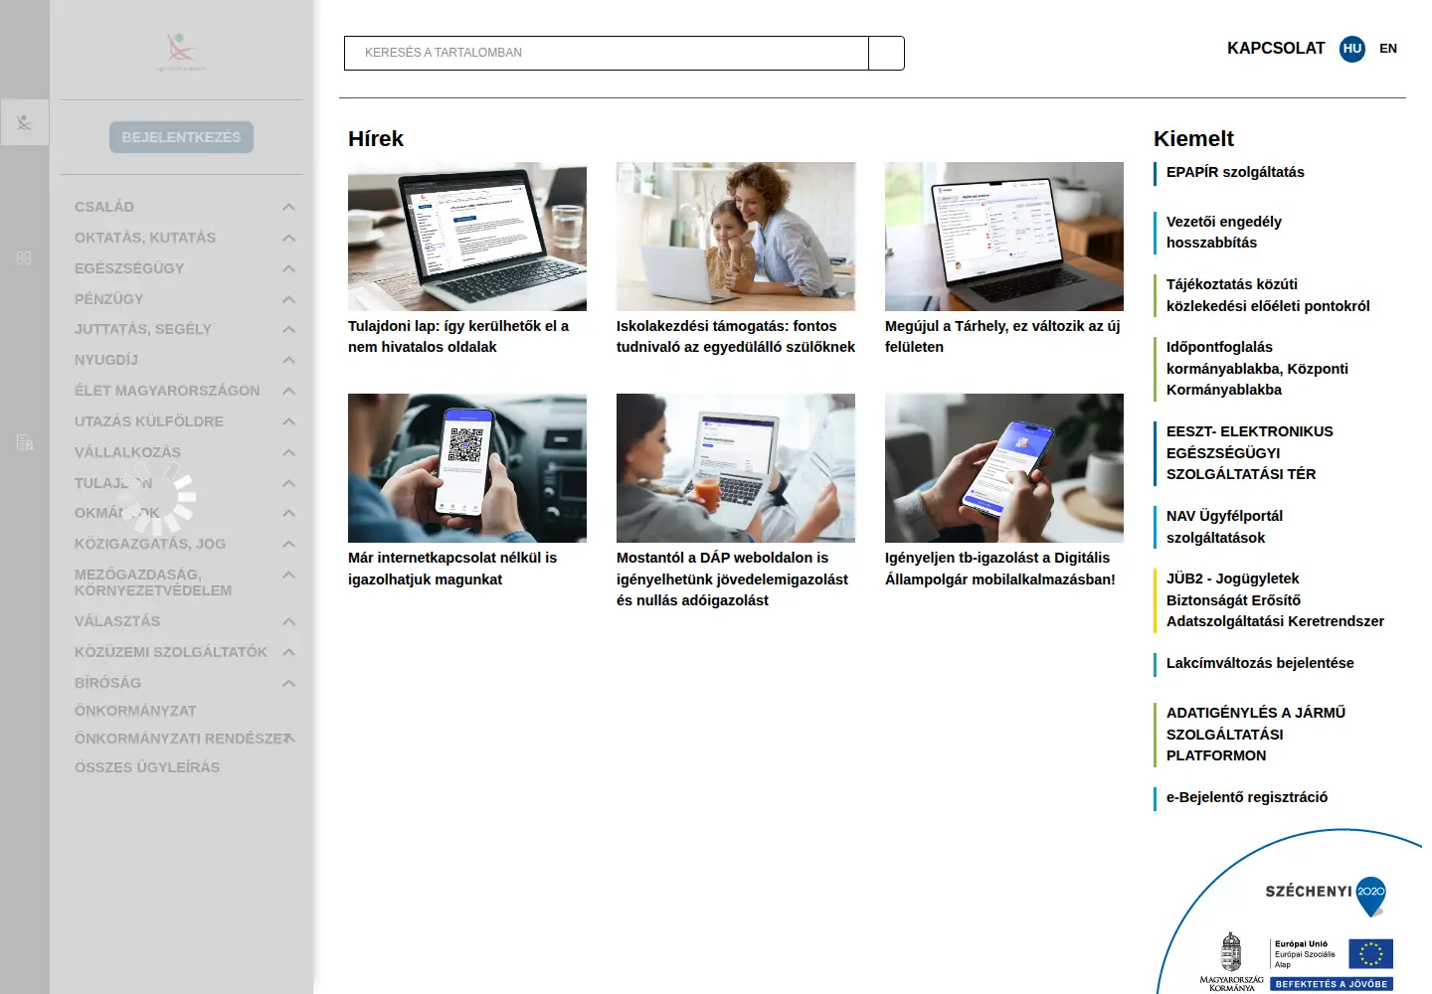Open the Tulajdoni lap news thumbnail
Viewport: 1432px width, 994px height.
tap(467, 237)
